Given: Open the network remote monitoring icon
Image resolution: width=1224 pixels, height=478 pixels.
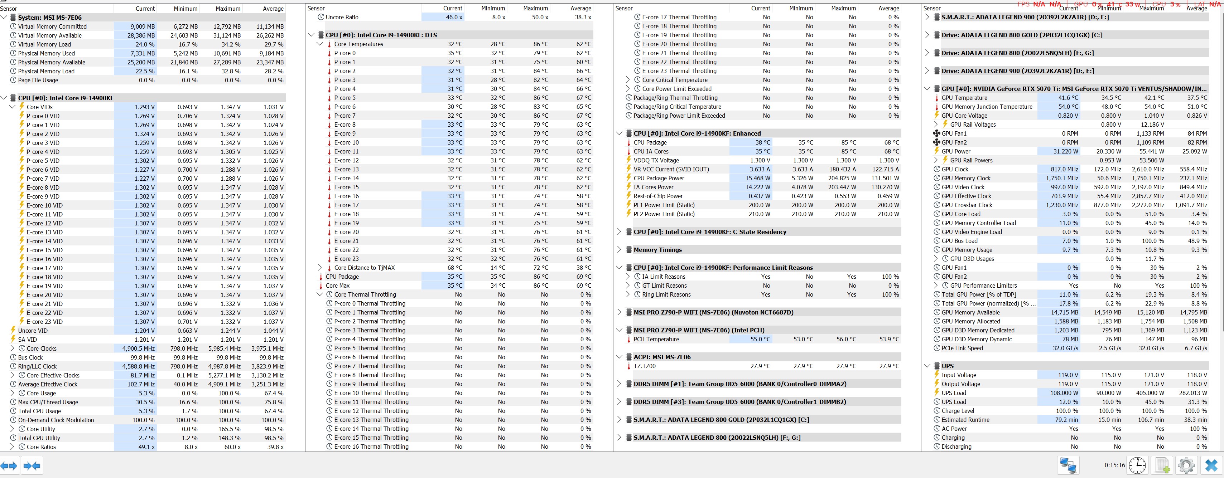Looking at the screenshot, I should pyautogui.click(x=1068, y=466).
